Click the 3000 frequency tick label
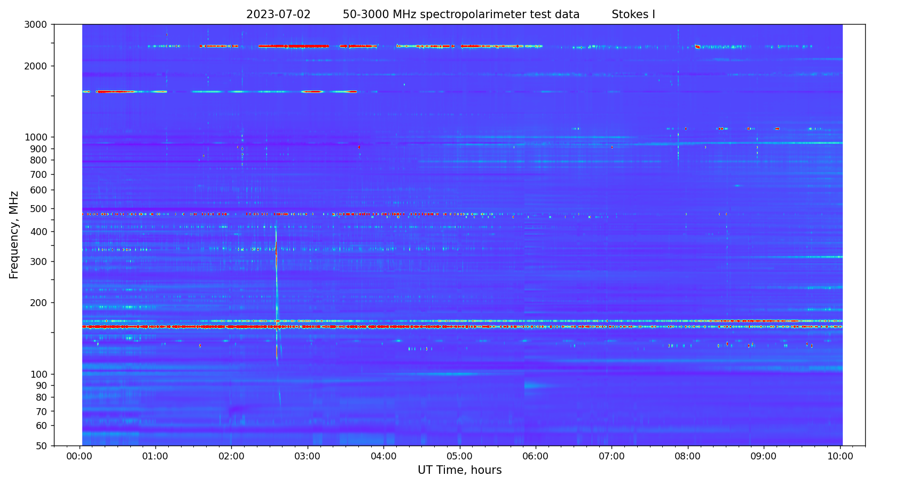Viewport: 901px width, 484px height. (x=38, y=25)
